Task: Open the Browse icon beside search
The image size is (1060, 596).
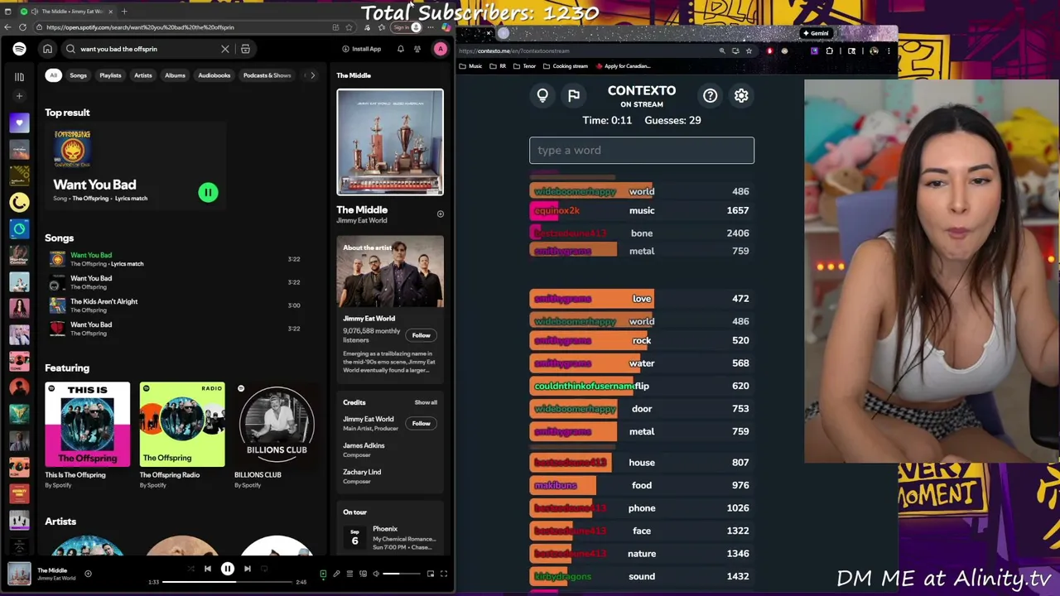Action: [245, 49]
